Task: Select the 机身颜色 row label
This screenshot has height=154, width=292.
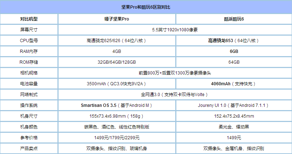Action: (29, 127)
